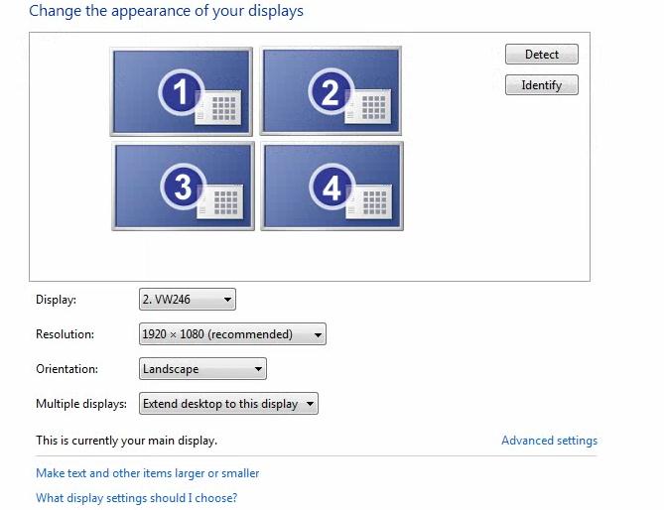Screen dimensions: 664x510
Task: Expand the Multiple displays dropdown
Action: 228,404
